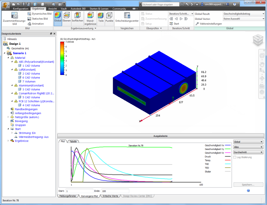Click the favorites star icon
Screen dimensions: 267x205
tap(197, 4)
